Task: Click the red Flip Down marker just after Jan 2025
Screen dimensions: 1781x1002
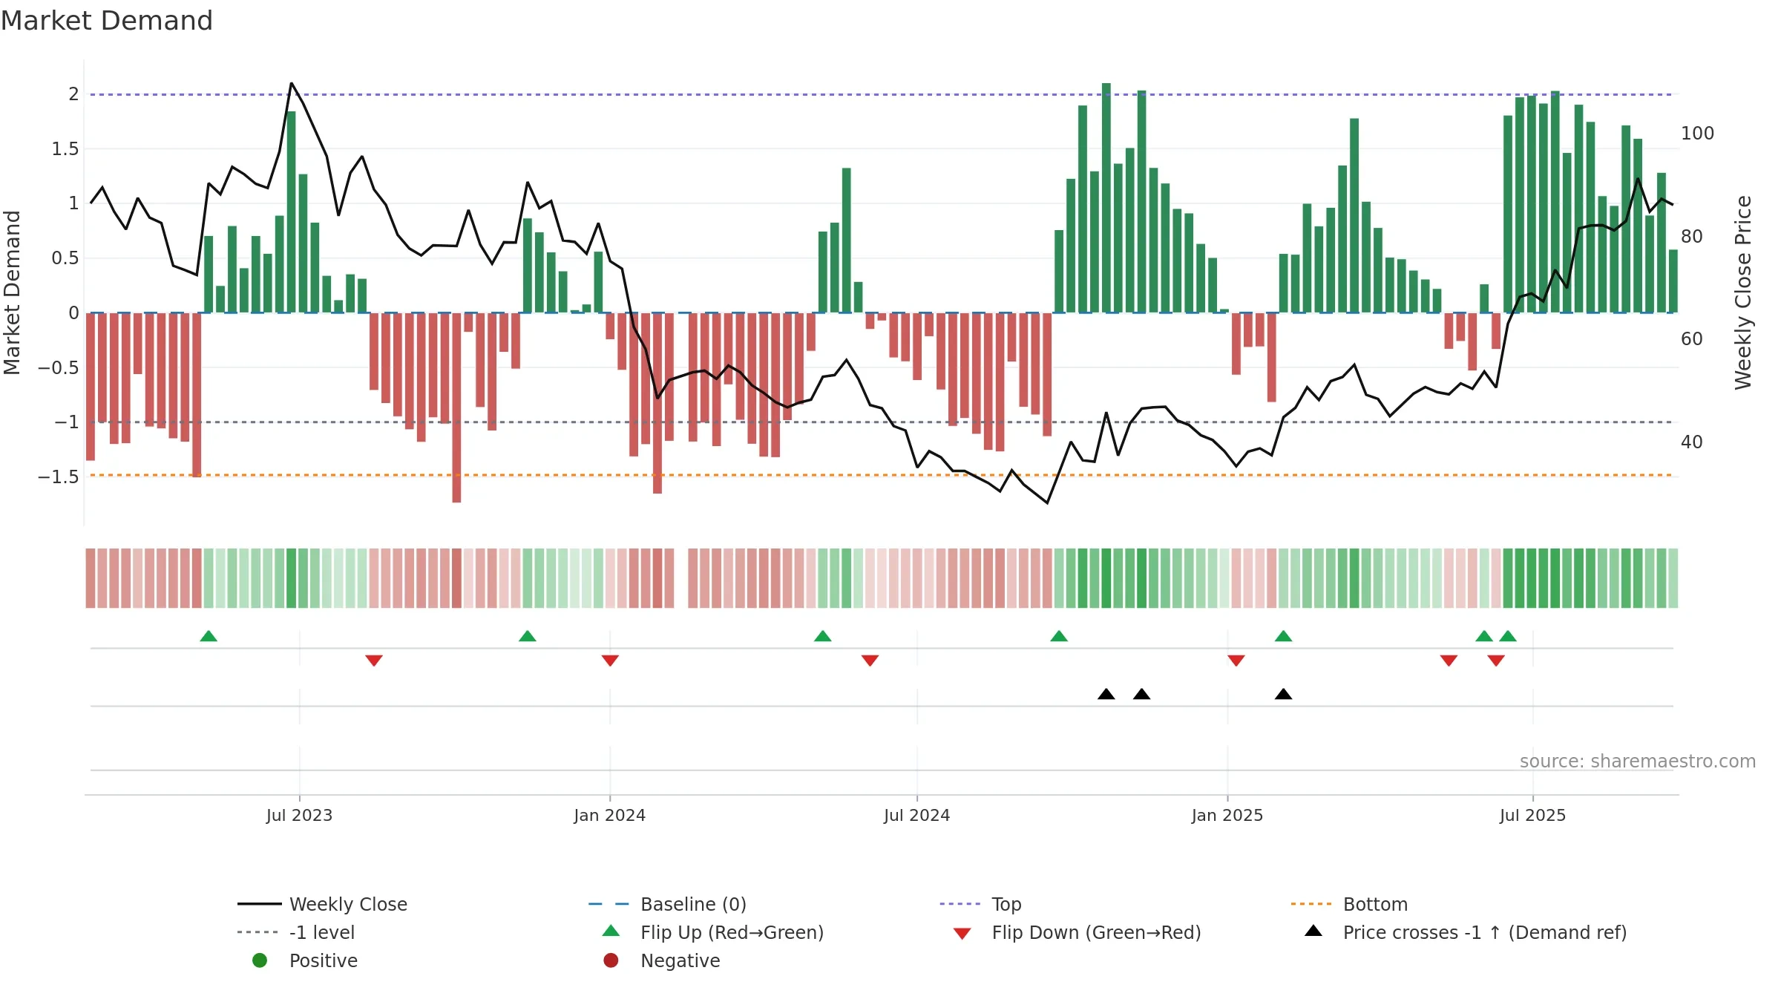Action: (x=1236, y=661)
